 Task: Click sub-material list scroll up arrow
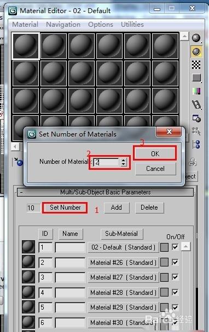tap(185, 246)
